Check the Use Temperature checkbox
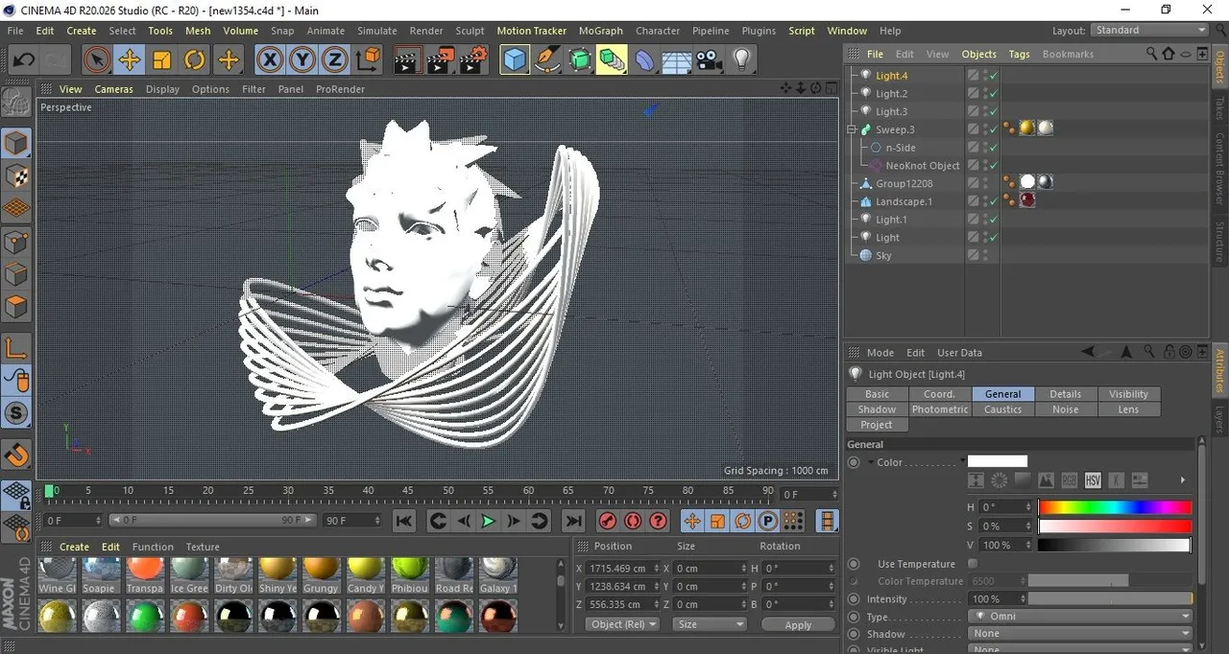The width and height of the screenshot is (1229, 654). pyautogui.click(x=973, y=564)
